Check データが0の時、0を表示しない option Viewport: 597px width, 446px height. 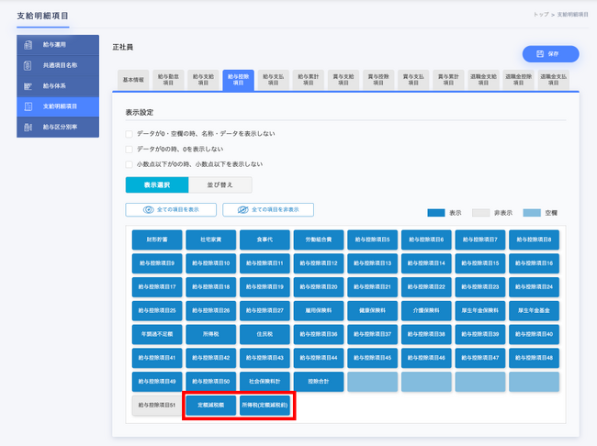click(x=130, y=150)
